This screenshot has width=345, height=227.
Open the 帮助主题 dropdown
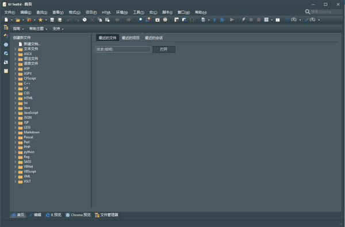[39, 29]
